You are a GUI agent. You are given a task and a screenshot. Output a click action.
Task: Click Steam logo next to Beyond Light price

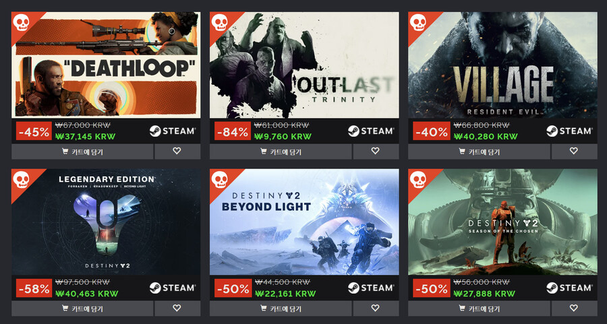tap(371, 288)
